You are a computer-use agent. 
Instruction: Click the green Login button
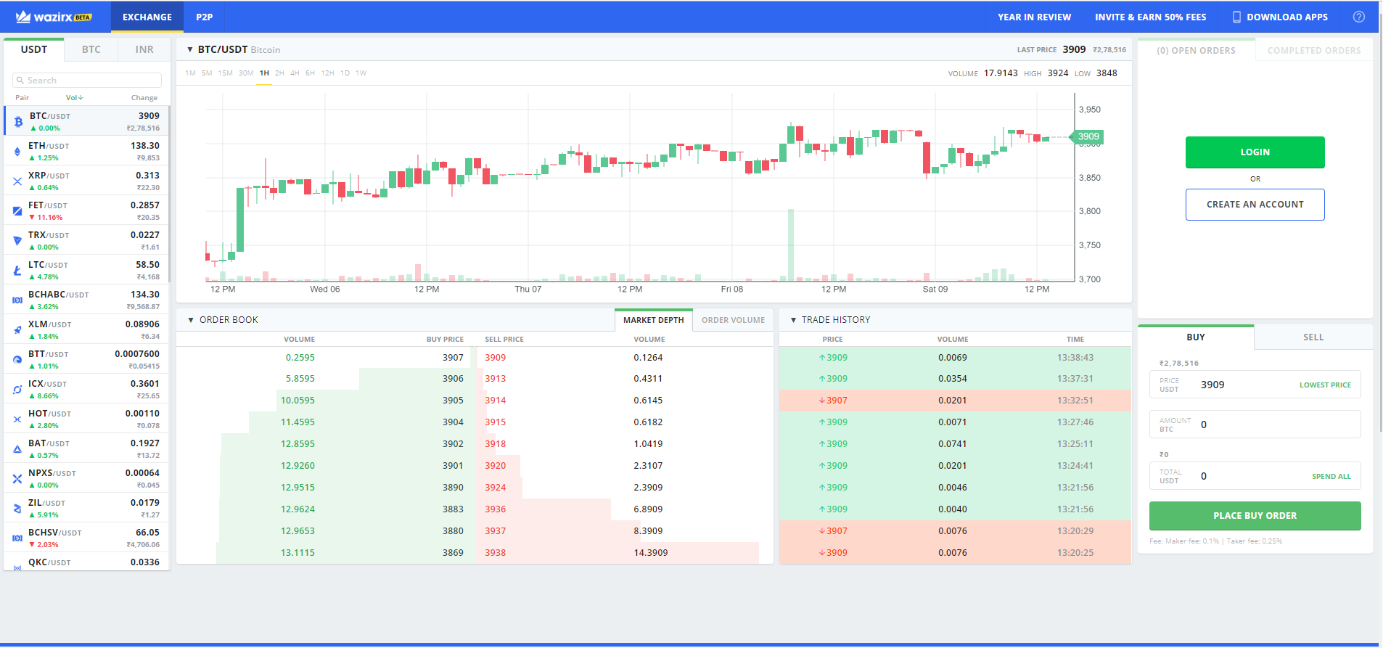(1255, 152)
